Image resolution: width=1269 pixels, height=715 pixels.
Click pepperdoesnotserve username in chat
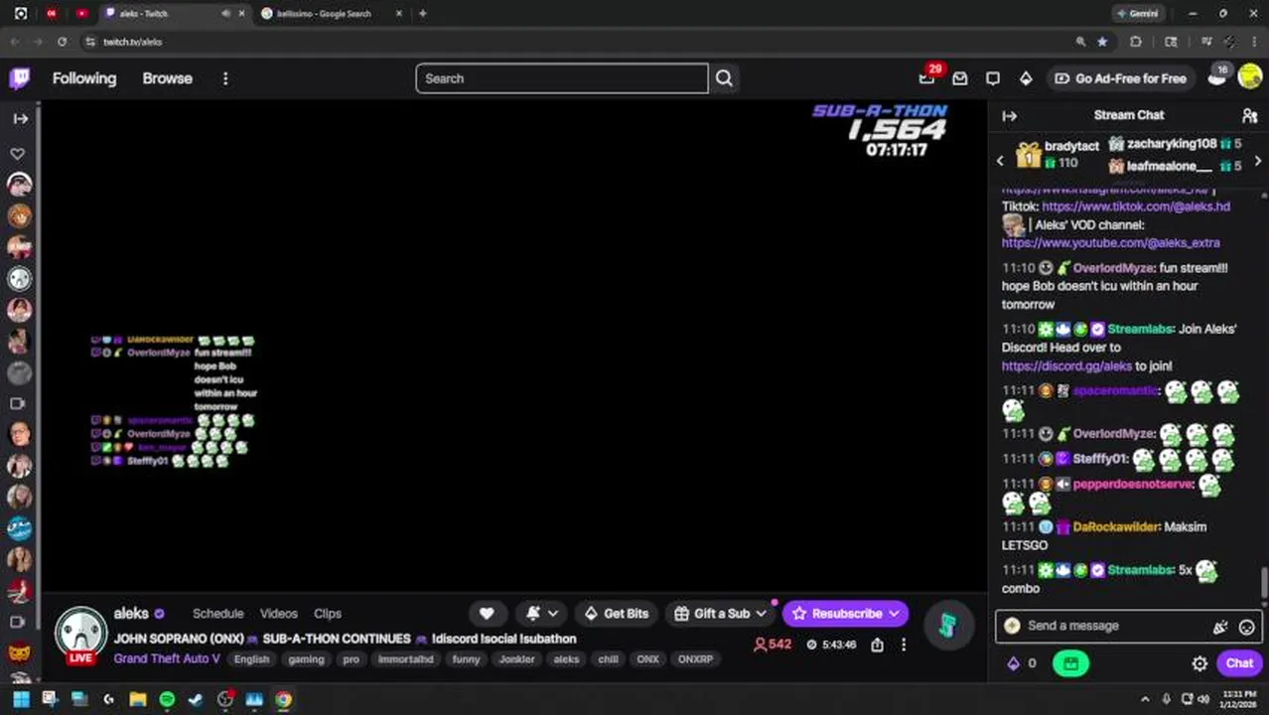click(1133, 485)
